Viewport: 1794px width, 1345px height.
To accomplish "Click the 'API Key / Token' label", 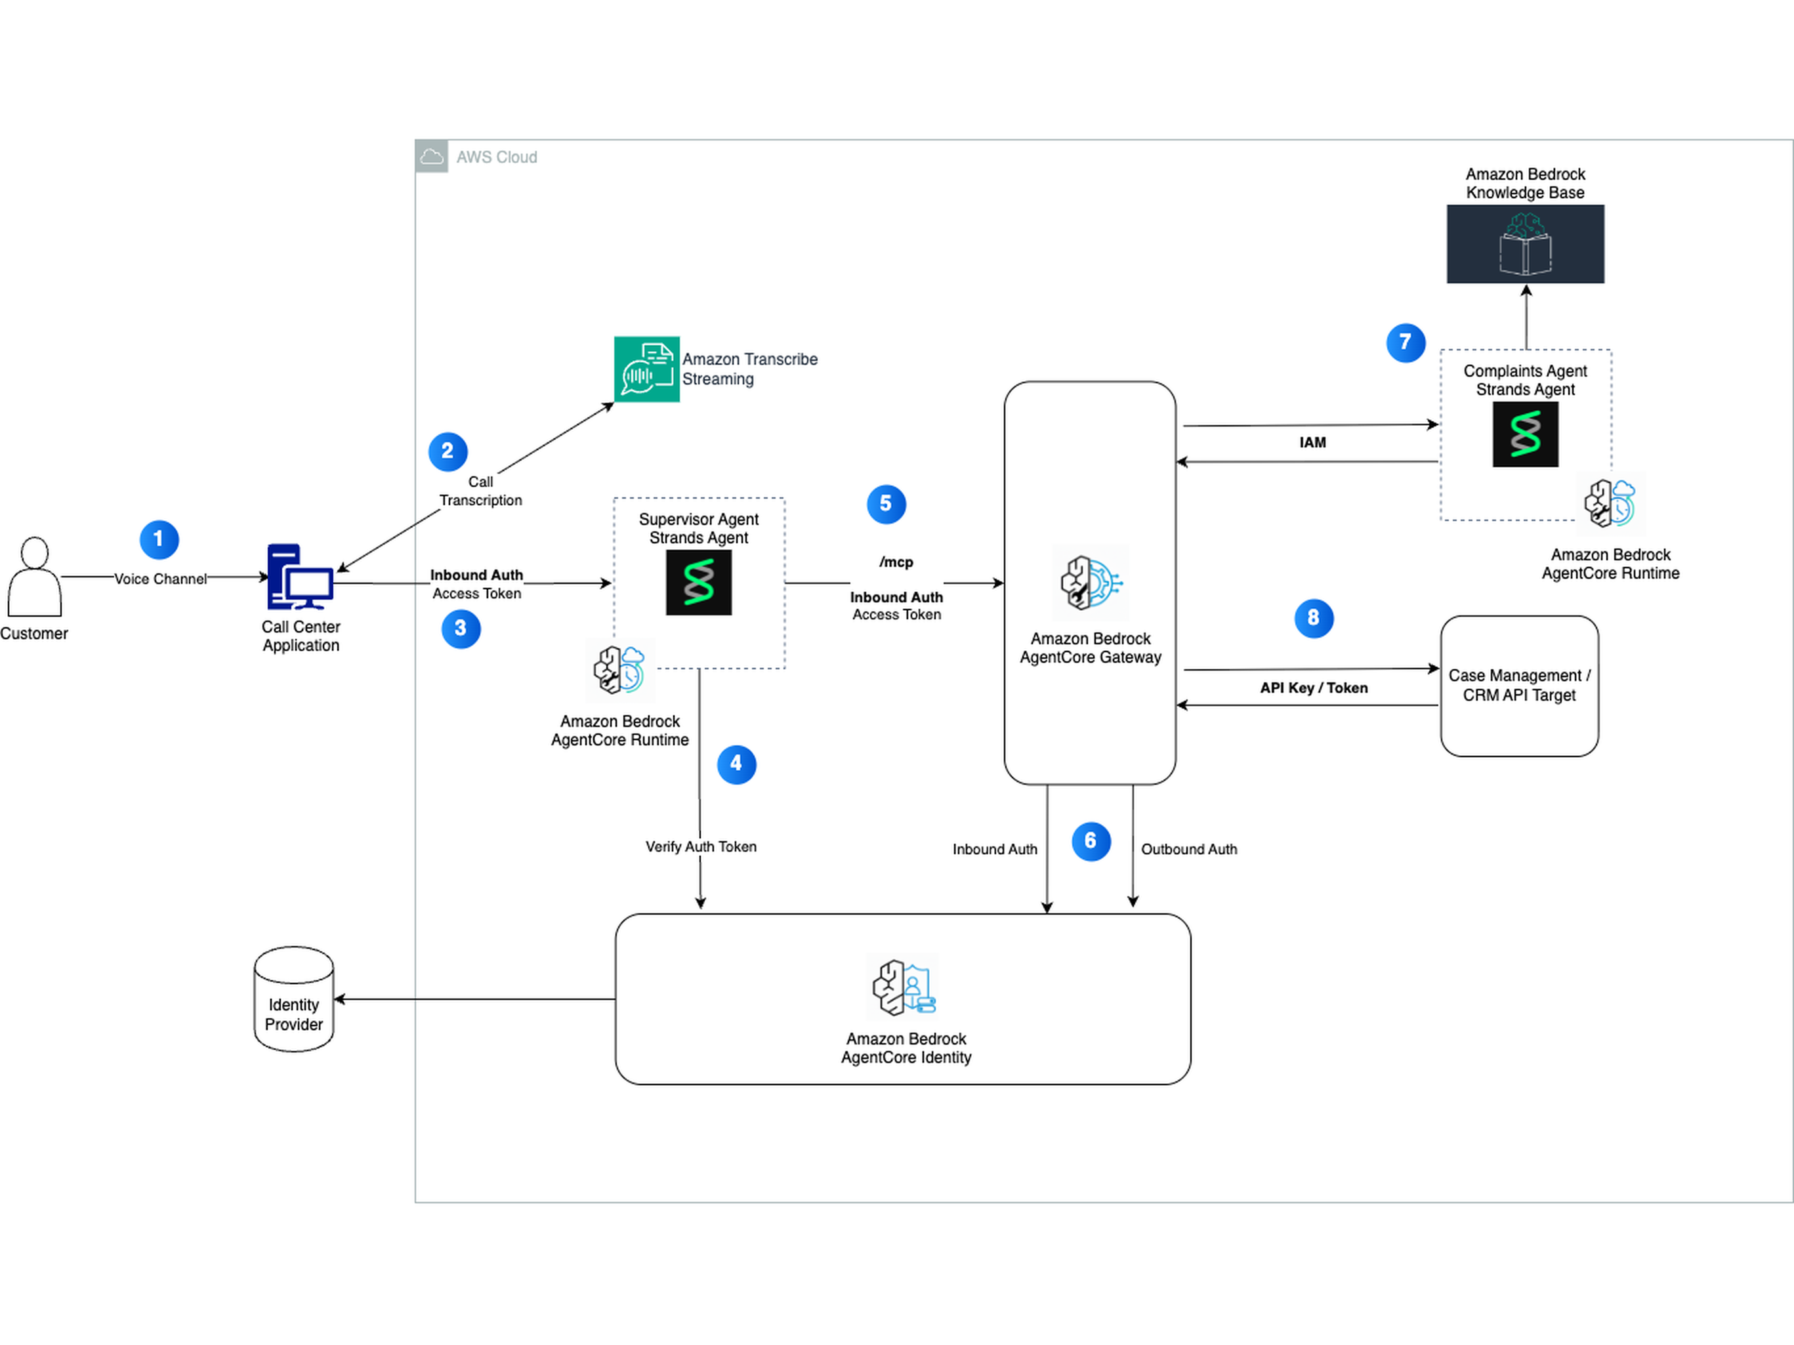I will click(x=1313, y=688).
